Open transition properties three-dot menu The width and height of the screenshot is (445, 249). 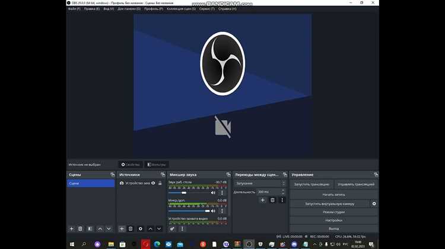[x=282, y=200]
